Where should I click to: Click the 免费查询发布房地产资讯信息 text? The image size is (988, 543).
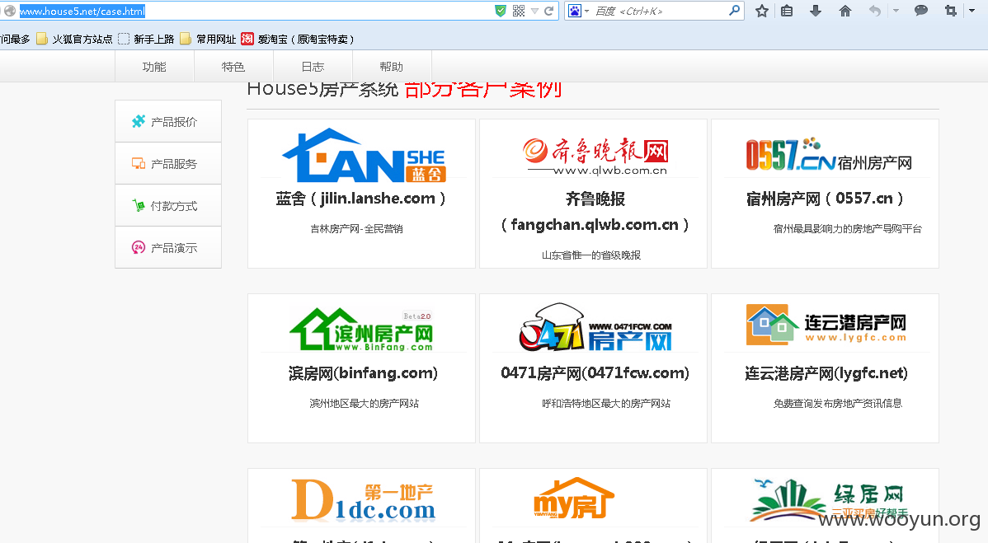click(837, 403)
